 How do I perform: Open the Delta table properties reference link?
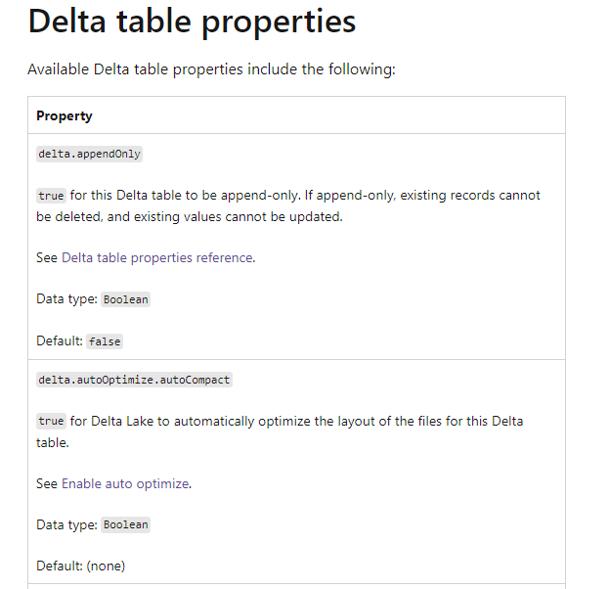click(157, 257)
